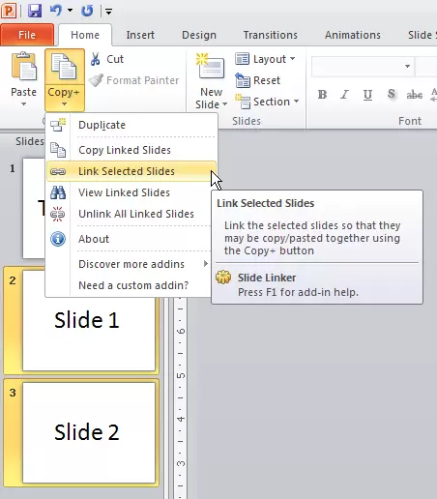
Task: Toggle Bold formatting
Action: [322, 95]
